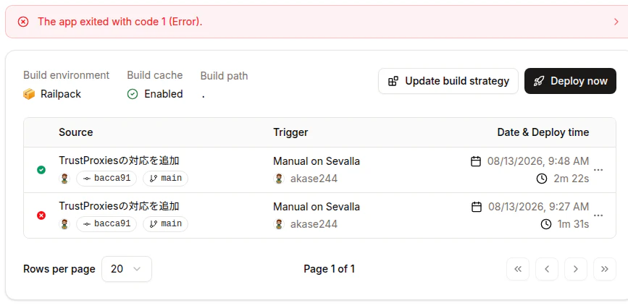Open the Rows per page 20 dropdown
Viewport: 628px width, 308px height.
[x=127, y=269]
